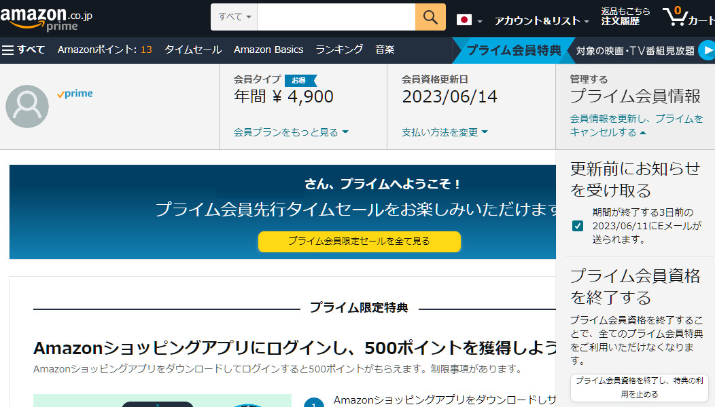Click the prime badge beside avatar
Image resolution: width=715 pixels, height=407 pixels.
tap(75, 94)
